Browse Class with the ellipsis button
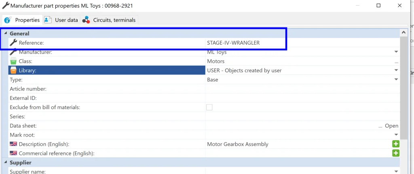Viewport: 414px width, 174px height. tap(396, 62)
